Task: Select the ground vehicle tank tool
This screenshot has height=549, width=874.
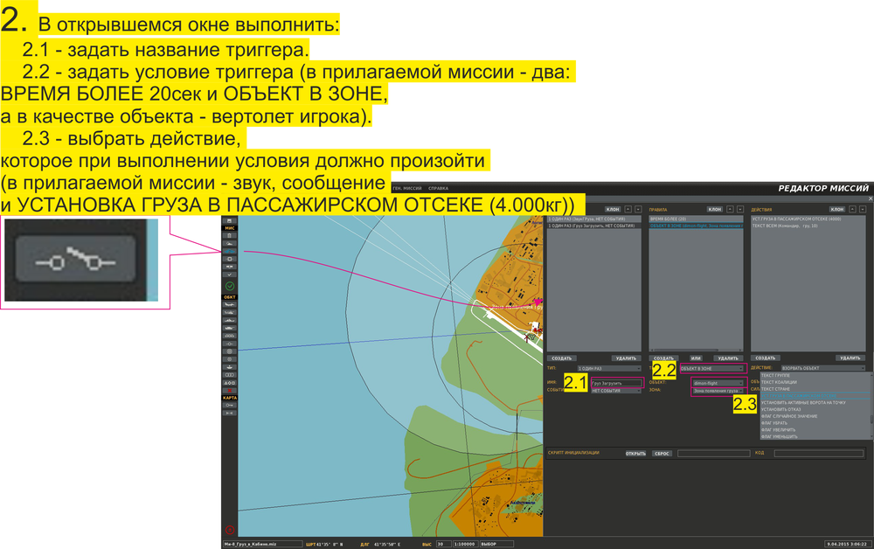Action: [229, 329]
